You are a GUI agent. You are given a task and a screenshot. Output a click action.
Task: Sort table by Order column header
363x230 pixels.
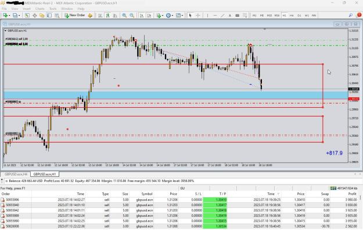6,194
